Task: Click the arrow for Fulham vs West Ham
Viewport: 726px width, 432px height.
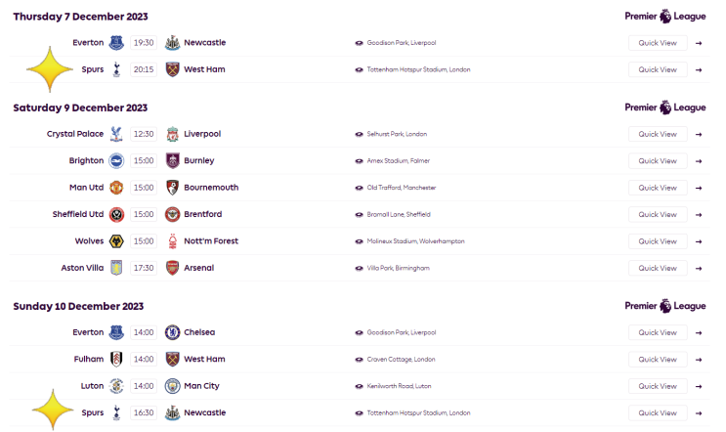Action: [699, 360]
